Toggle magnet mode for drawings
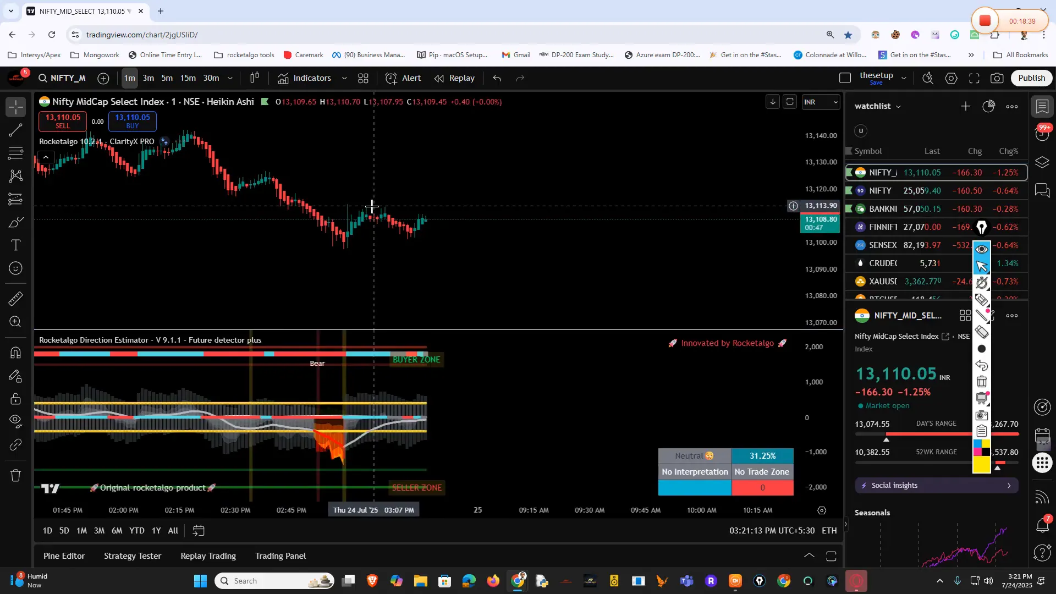1056x594 pixels. point(16,353)
